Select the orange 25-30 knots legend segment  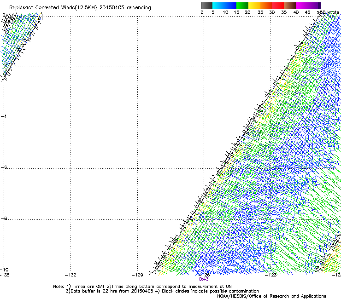[266, 6]
